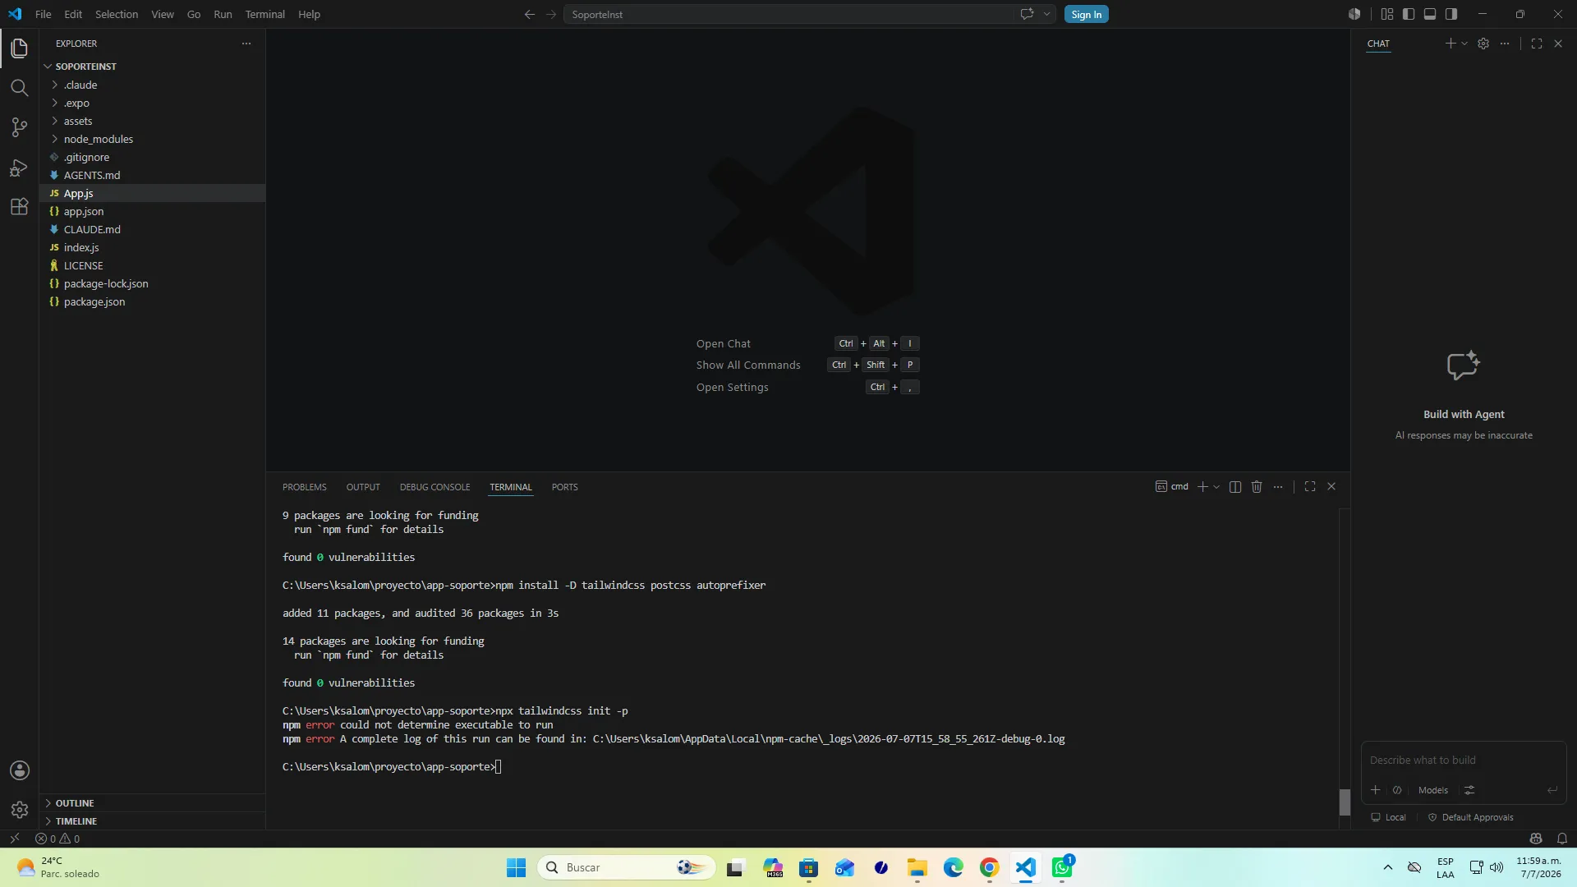The height and width of the screenshot is (887, 1577).
Task: Kill the terminal with trash icon
Action: (1257, 487)
